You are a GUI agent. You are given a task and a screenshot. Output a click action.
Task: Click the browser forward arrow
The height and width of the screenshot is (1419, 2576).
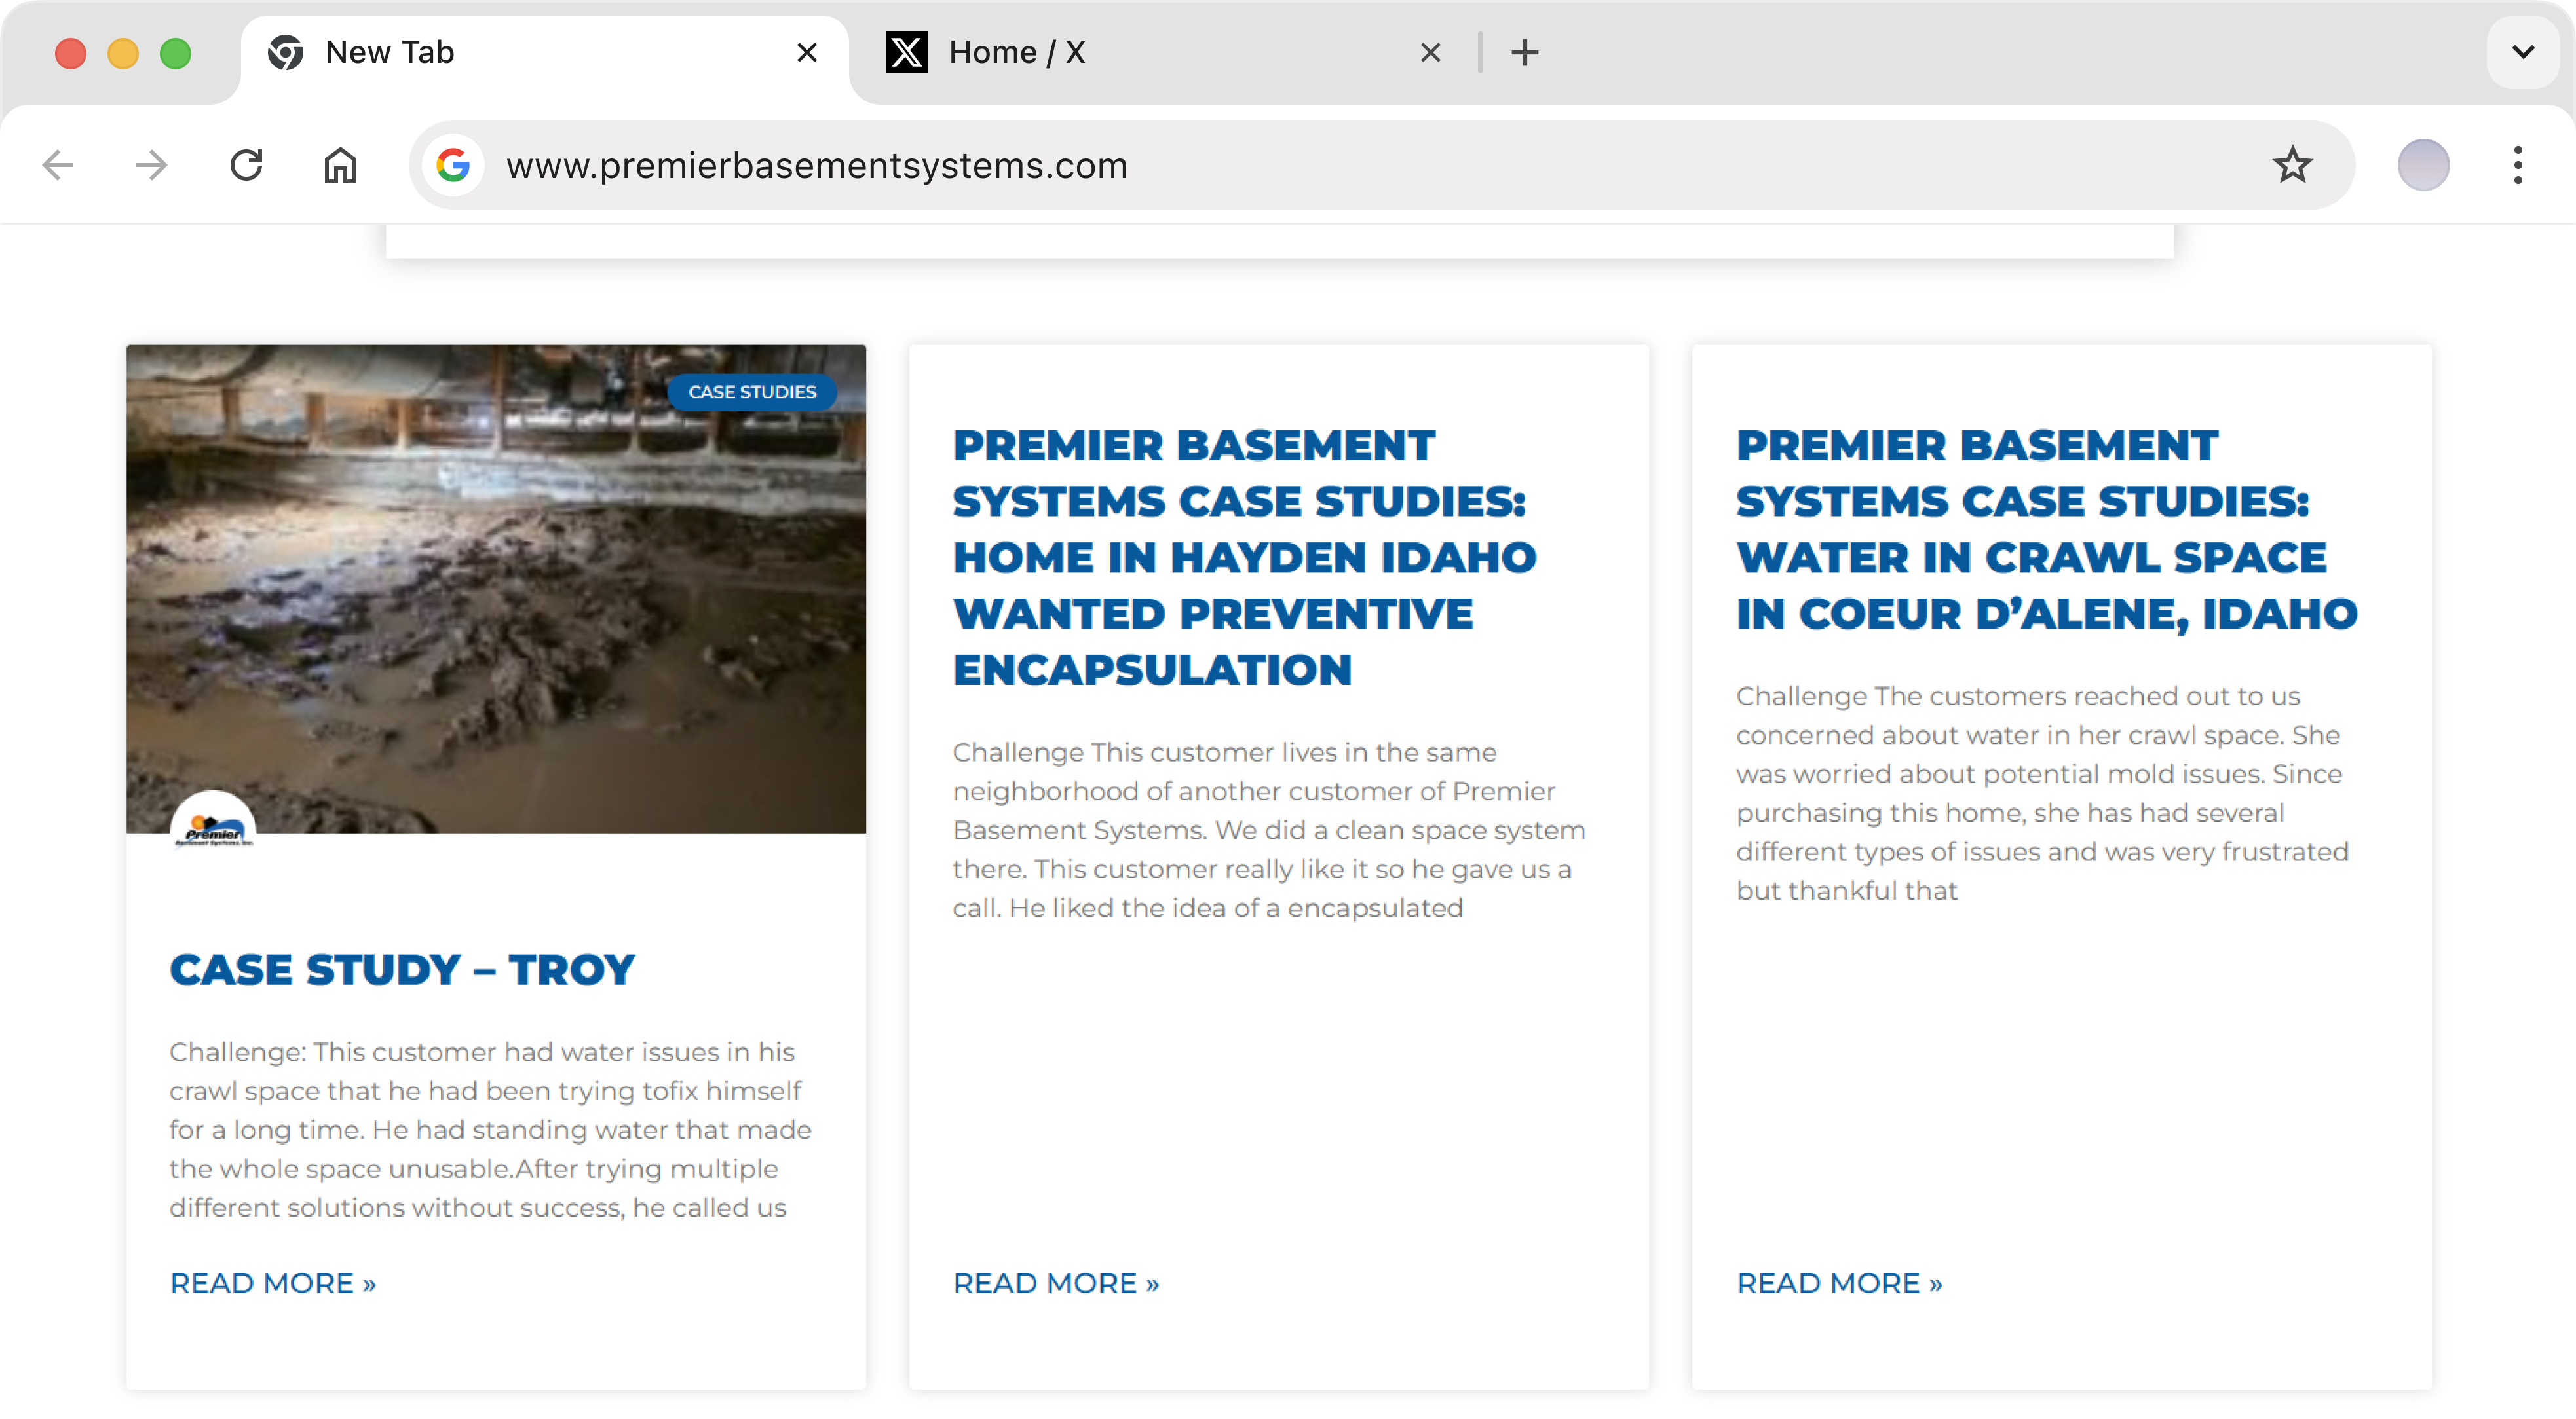pos(152,165)
